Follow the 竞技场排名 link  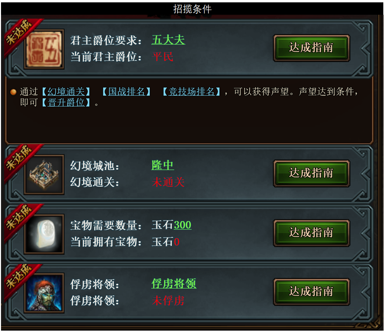(191, 91)
